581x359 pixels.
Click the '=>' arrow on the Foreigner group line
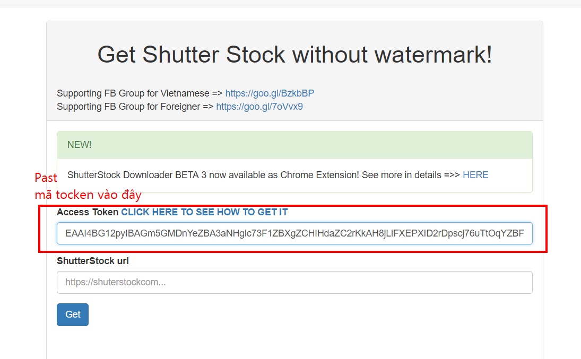(x=208, y=107)
